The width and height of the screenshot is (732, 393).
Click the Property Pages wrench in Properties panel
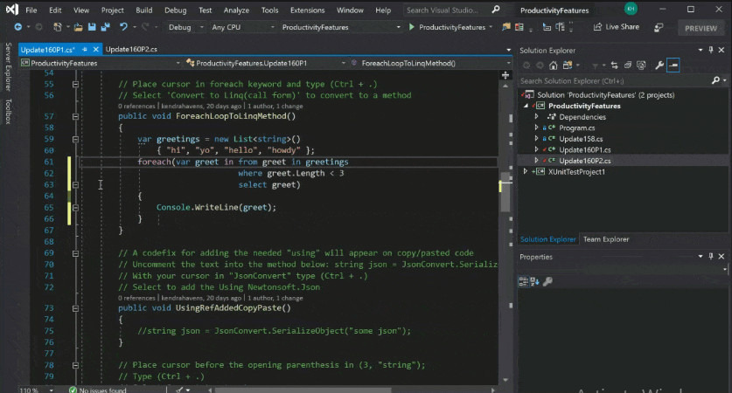coord(547,281)
